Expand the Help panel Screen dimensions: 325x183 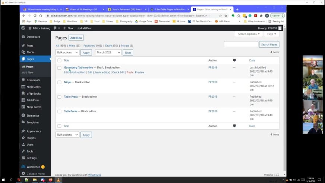coord(272,34)
